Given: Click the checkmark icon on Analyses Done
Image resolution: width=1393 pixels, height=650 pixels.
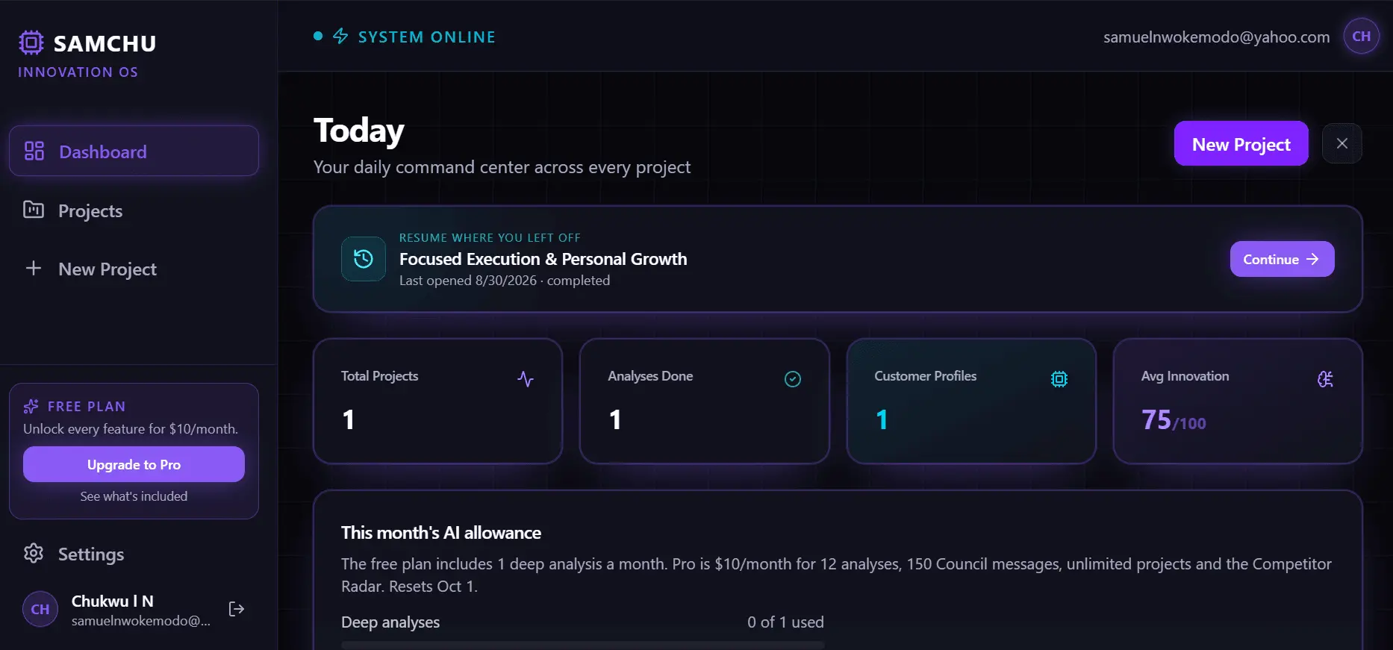Looking at the screenshot, I should (x=793, y=379).
